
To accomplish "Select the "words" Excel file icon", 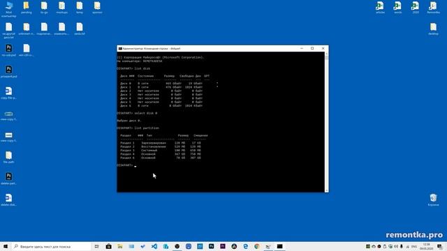I will 397,8.
